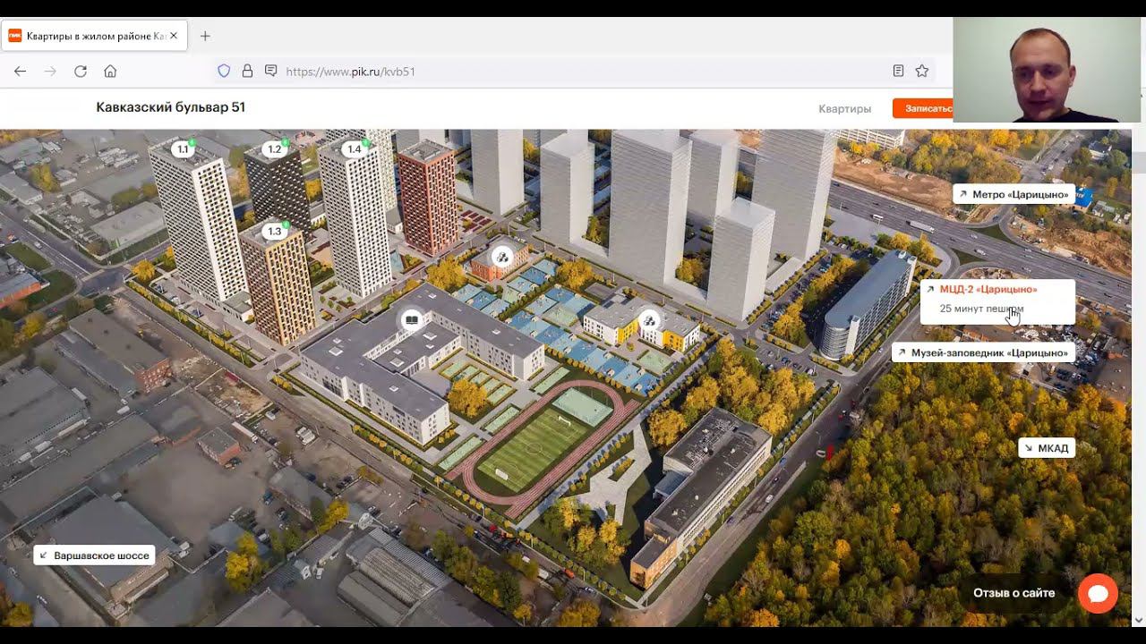Close the Квартиры в жилом районе tab
Image resolution: width=1146 pixels, height=644 pixels.
pyautogui.click(x=174, y=36)
